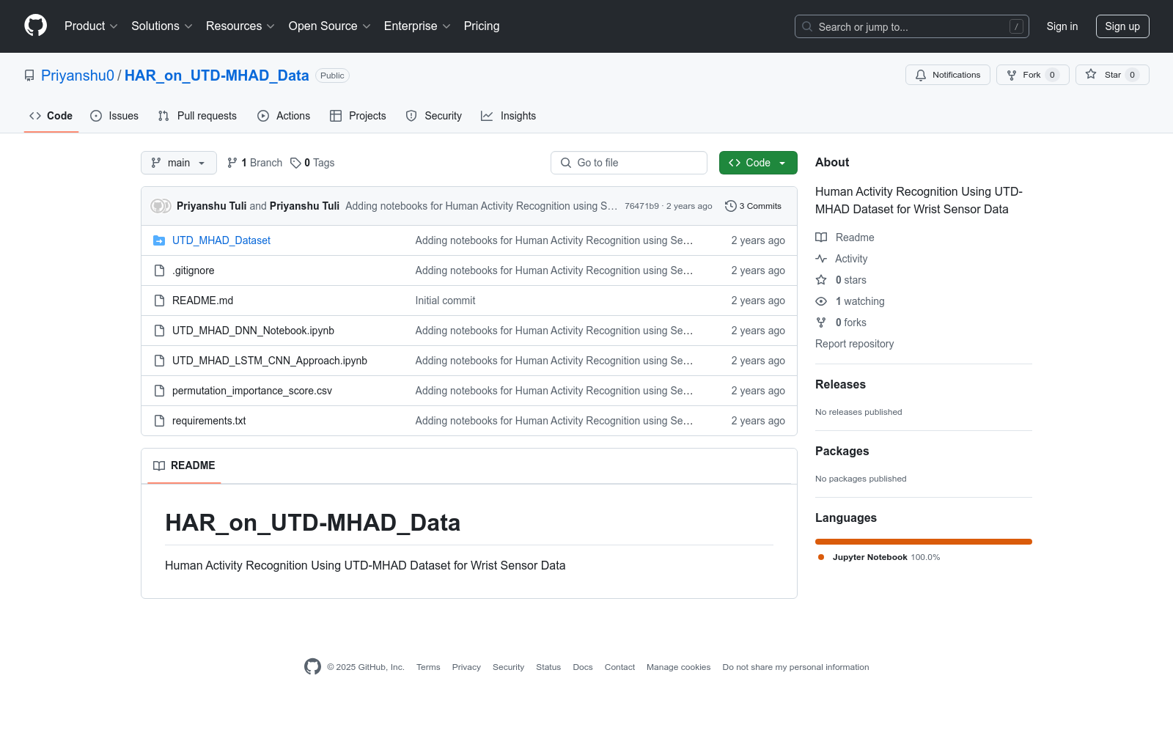The image size is (1173, 733).
Task: Expand the Product menu
Action: 91,26
